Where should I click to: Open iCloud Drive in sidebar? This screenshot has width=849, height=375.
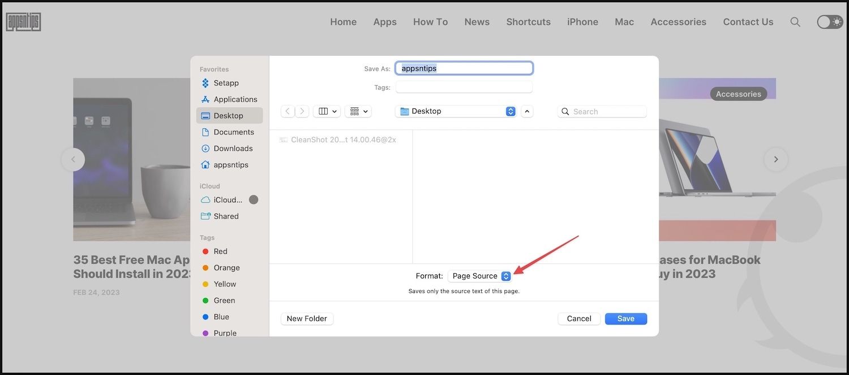pyautogui.click(x=228, y=200)
